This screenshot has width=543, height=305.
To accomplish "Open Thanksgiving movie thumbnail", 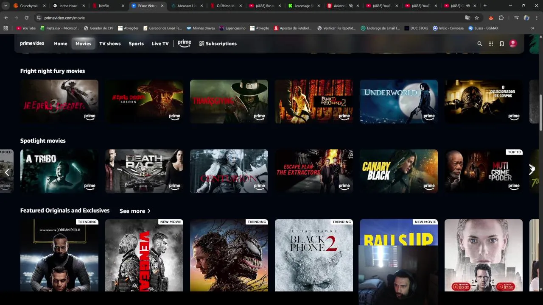I will pos(229,102).
